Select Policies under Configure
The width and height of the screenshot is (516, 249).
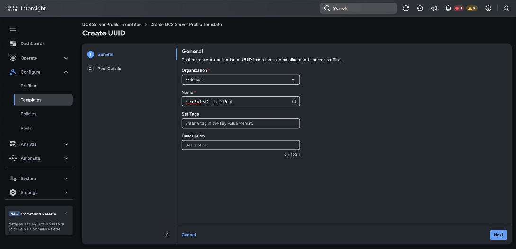tap(28, 114)
